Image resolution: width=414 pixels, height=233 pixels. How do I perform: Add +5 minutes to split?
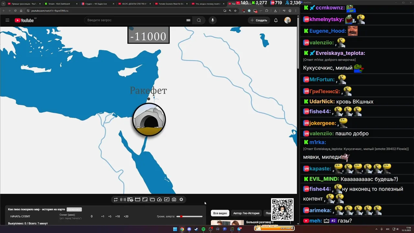pos(110,216)
